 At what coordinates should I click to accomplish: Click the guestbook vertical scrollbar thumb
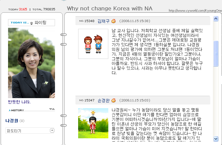(x=216, y=54)
